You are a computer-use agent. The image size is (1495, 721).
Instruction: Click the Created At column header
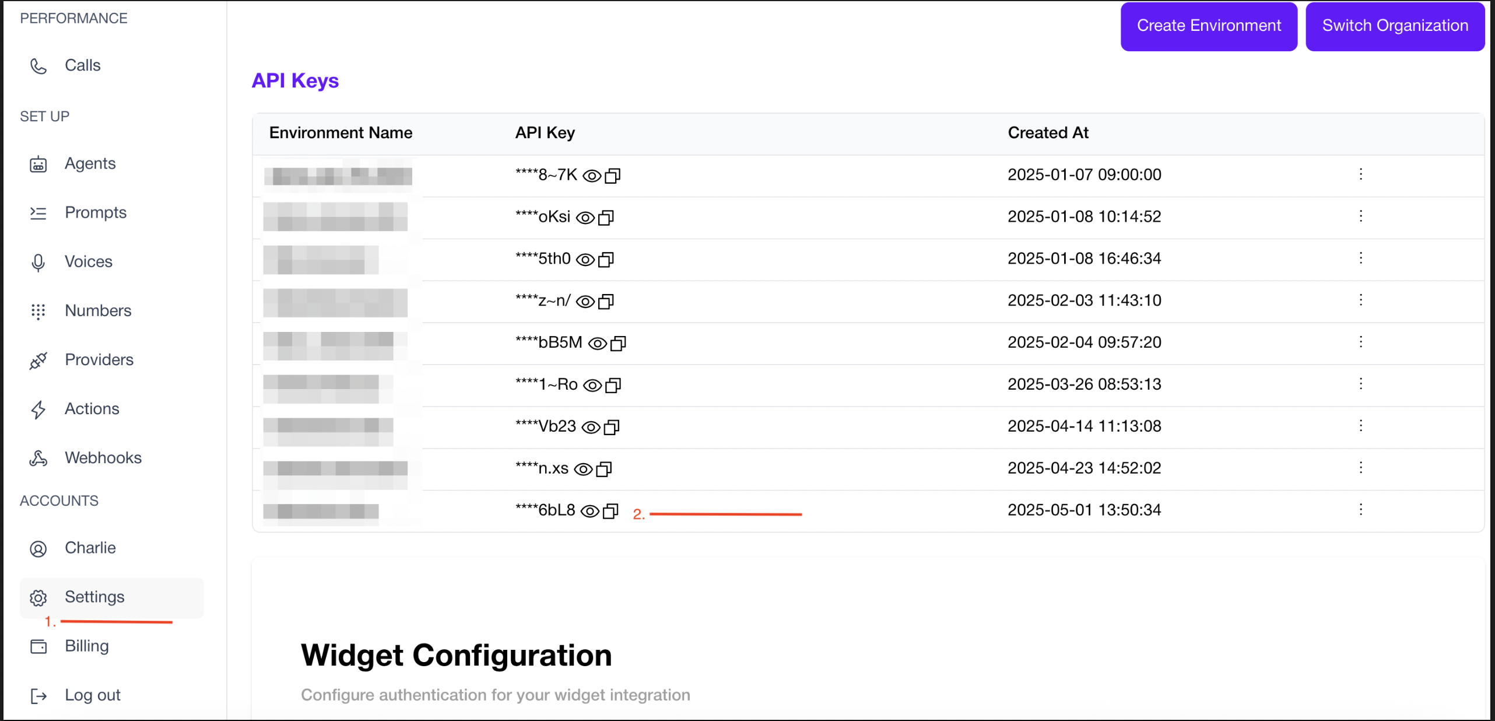click(x=1048, y=133)
